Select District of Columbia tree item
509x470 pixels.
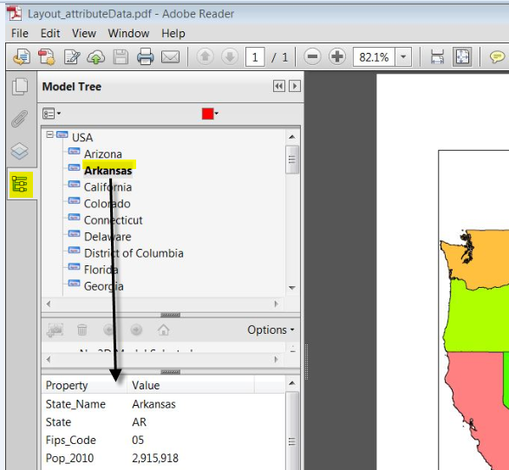(134, 253)
